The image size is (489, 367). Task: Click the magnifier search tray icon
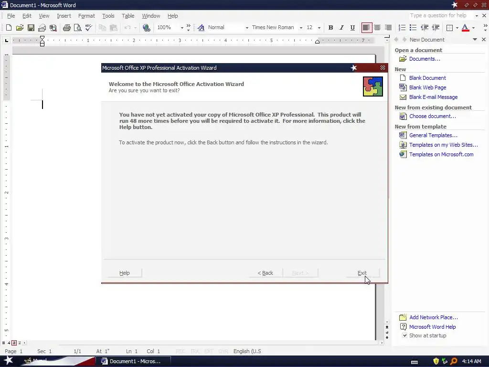coord(454,361)
